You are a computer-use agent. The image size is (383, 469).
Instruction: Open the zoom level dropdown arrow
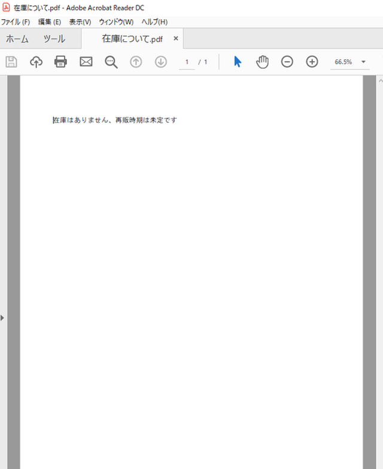[x=364, y=62]
